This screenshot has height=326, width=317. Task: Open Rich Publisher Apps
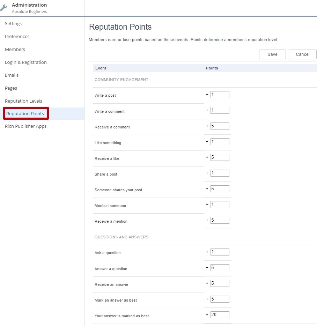[25, 126]
